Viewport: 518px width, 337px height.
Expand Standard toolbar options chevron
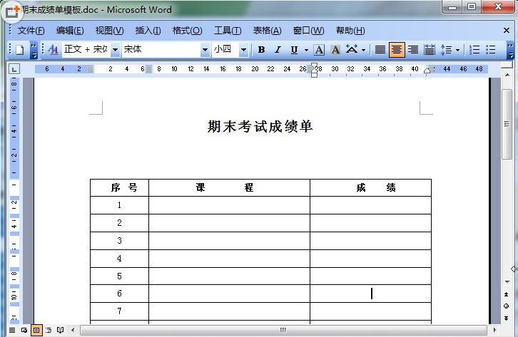click(x=34, y=51)
